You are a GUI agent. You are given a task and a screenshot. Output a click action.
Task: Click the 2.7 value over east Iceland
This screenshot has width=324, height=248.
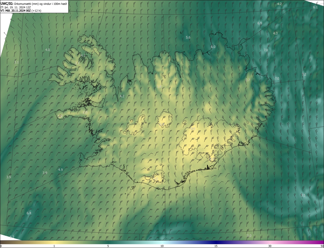tap(248, 80)
